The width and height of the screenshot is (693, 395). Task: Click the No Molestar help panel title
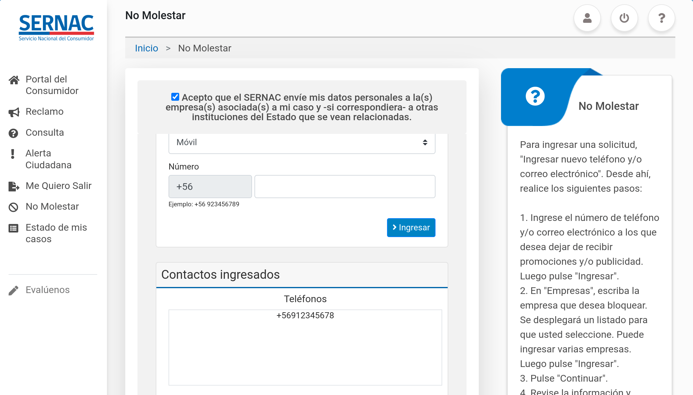pos(609,106)
